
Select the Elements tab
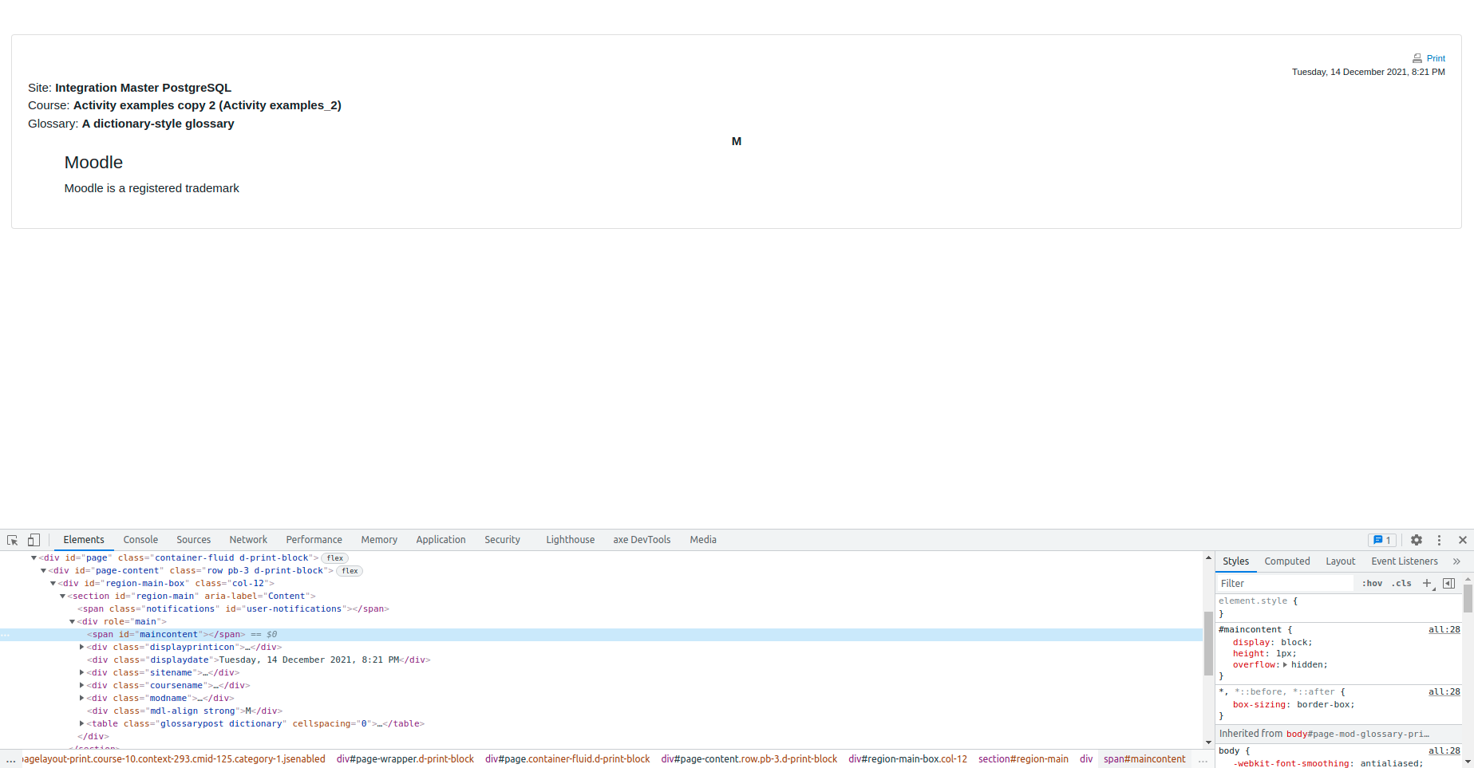click(84, 540)
